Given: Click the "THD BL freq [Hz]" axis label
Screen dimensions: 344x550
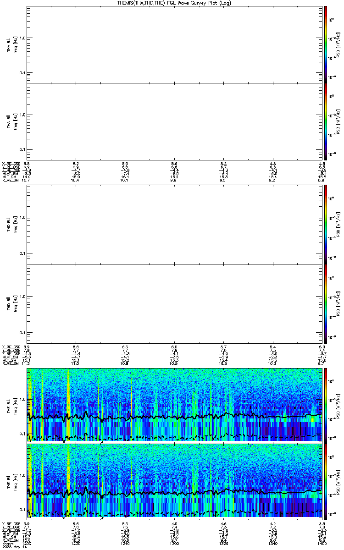Looking at the screenshot, I should tap(12, 225).
